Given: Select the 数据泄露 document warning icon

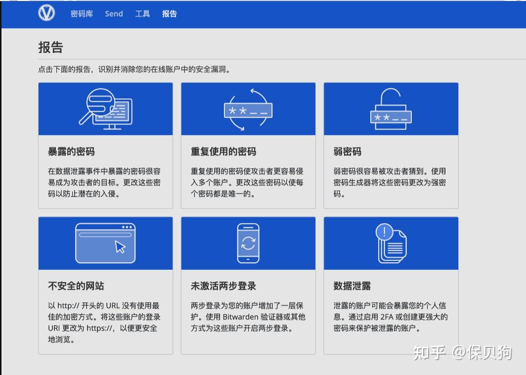Looking at the screenshot, I should point(391,242).
